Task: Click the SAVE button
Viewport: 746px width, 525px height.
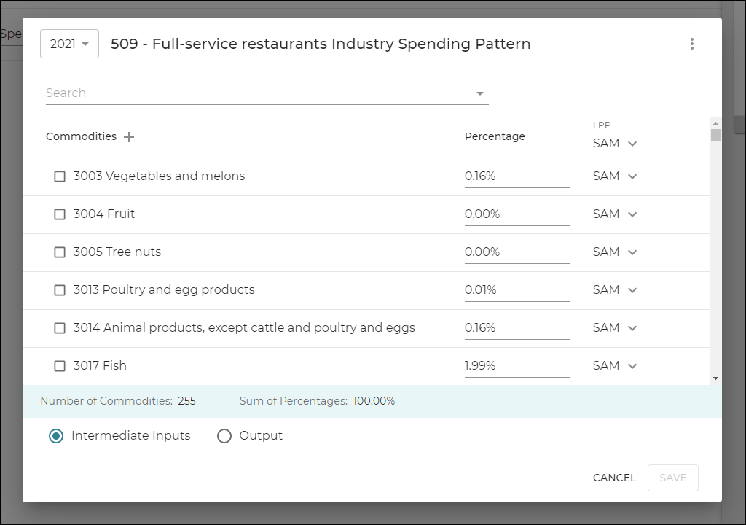Action: pos(672,478)
